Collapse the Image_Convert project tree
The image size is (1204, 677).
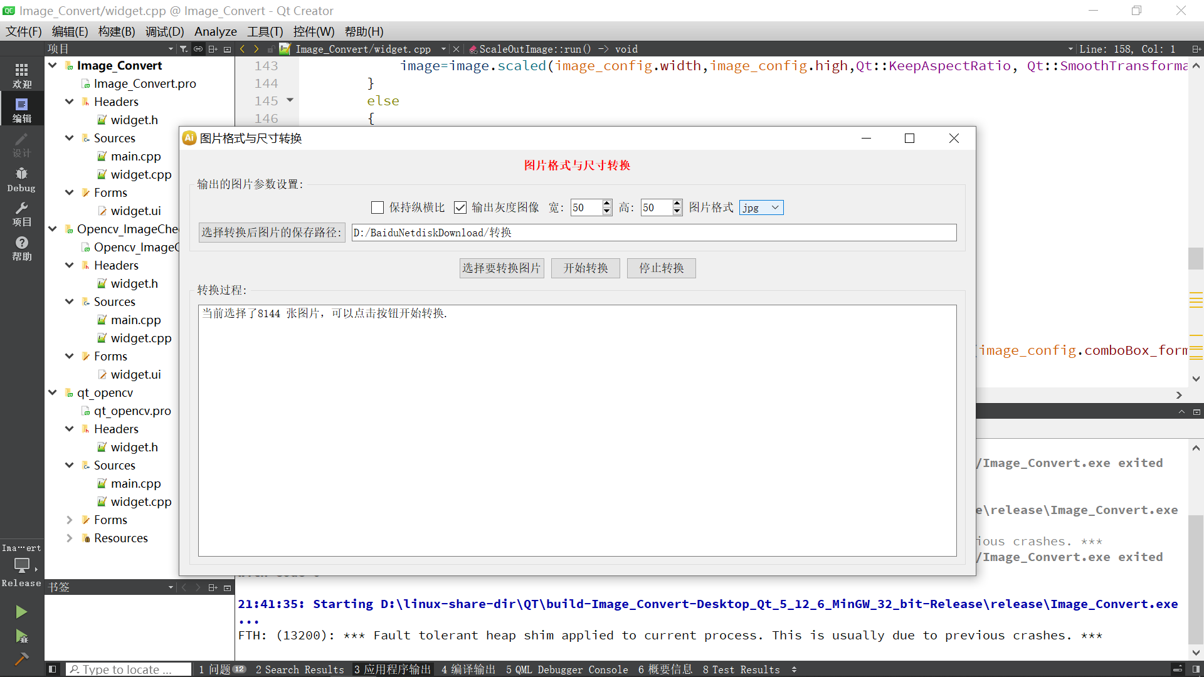tap(53, 65)
